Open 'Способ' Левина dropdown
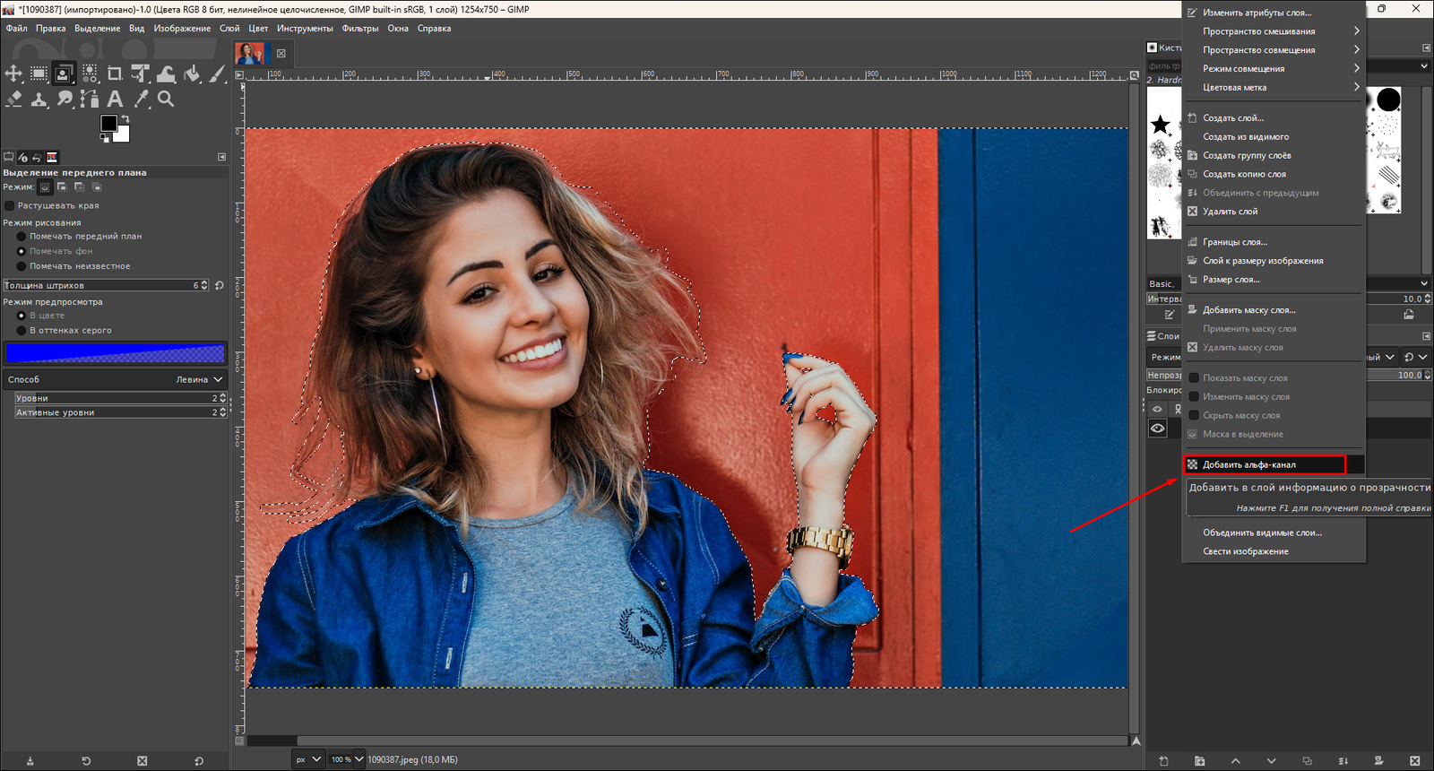 tap(115, 379)
